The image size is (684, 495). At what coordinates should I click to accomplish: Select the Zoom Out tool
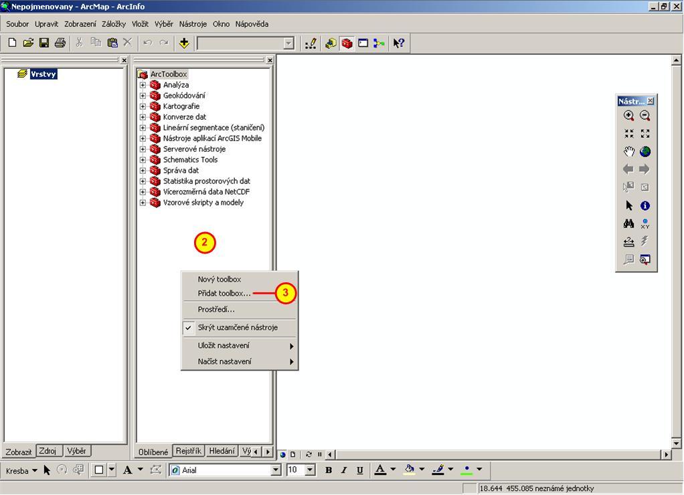(x=645, y=116)
